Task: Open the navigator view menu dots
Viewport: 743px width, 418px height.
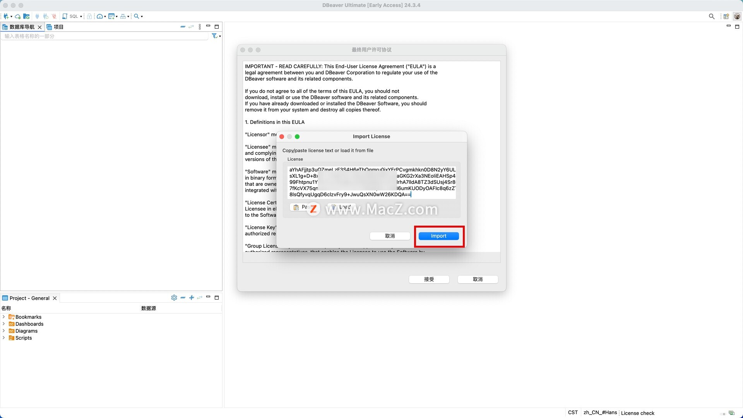Action: click(x=200, y=27)
